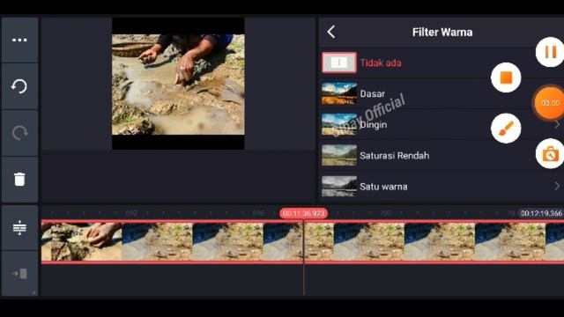This screenshot has width=564, height=317.
Task: Click the Saturasi Rendah filter thumbnail
Action: click(338, 155)
